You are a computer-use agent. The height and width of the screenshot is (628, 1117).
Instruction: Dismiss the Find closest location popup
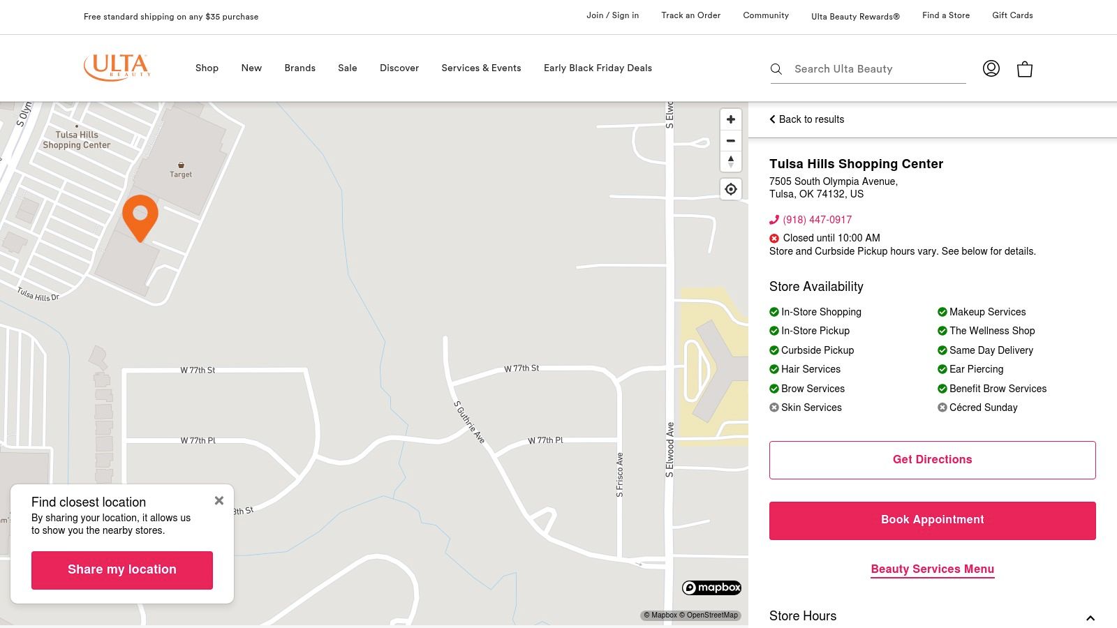pyautogui.click(x=219, y=500)
